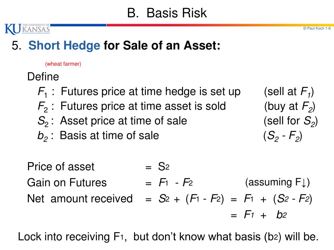Click the '(sell for S2)' annotation

pos(291,121)
